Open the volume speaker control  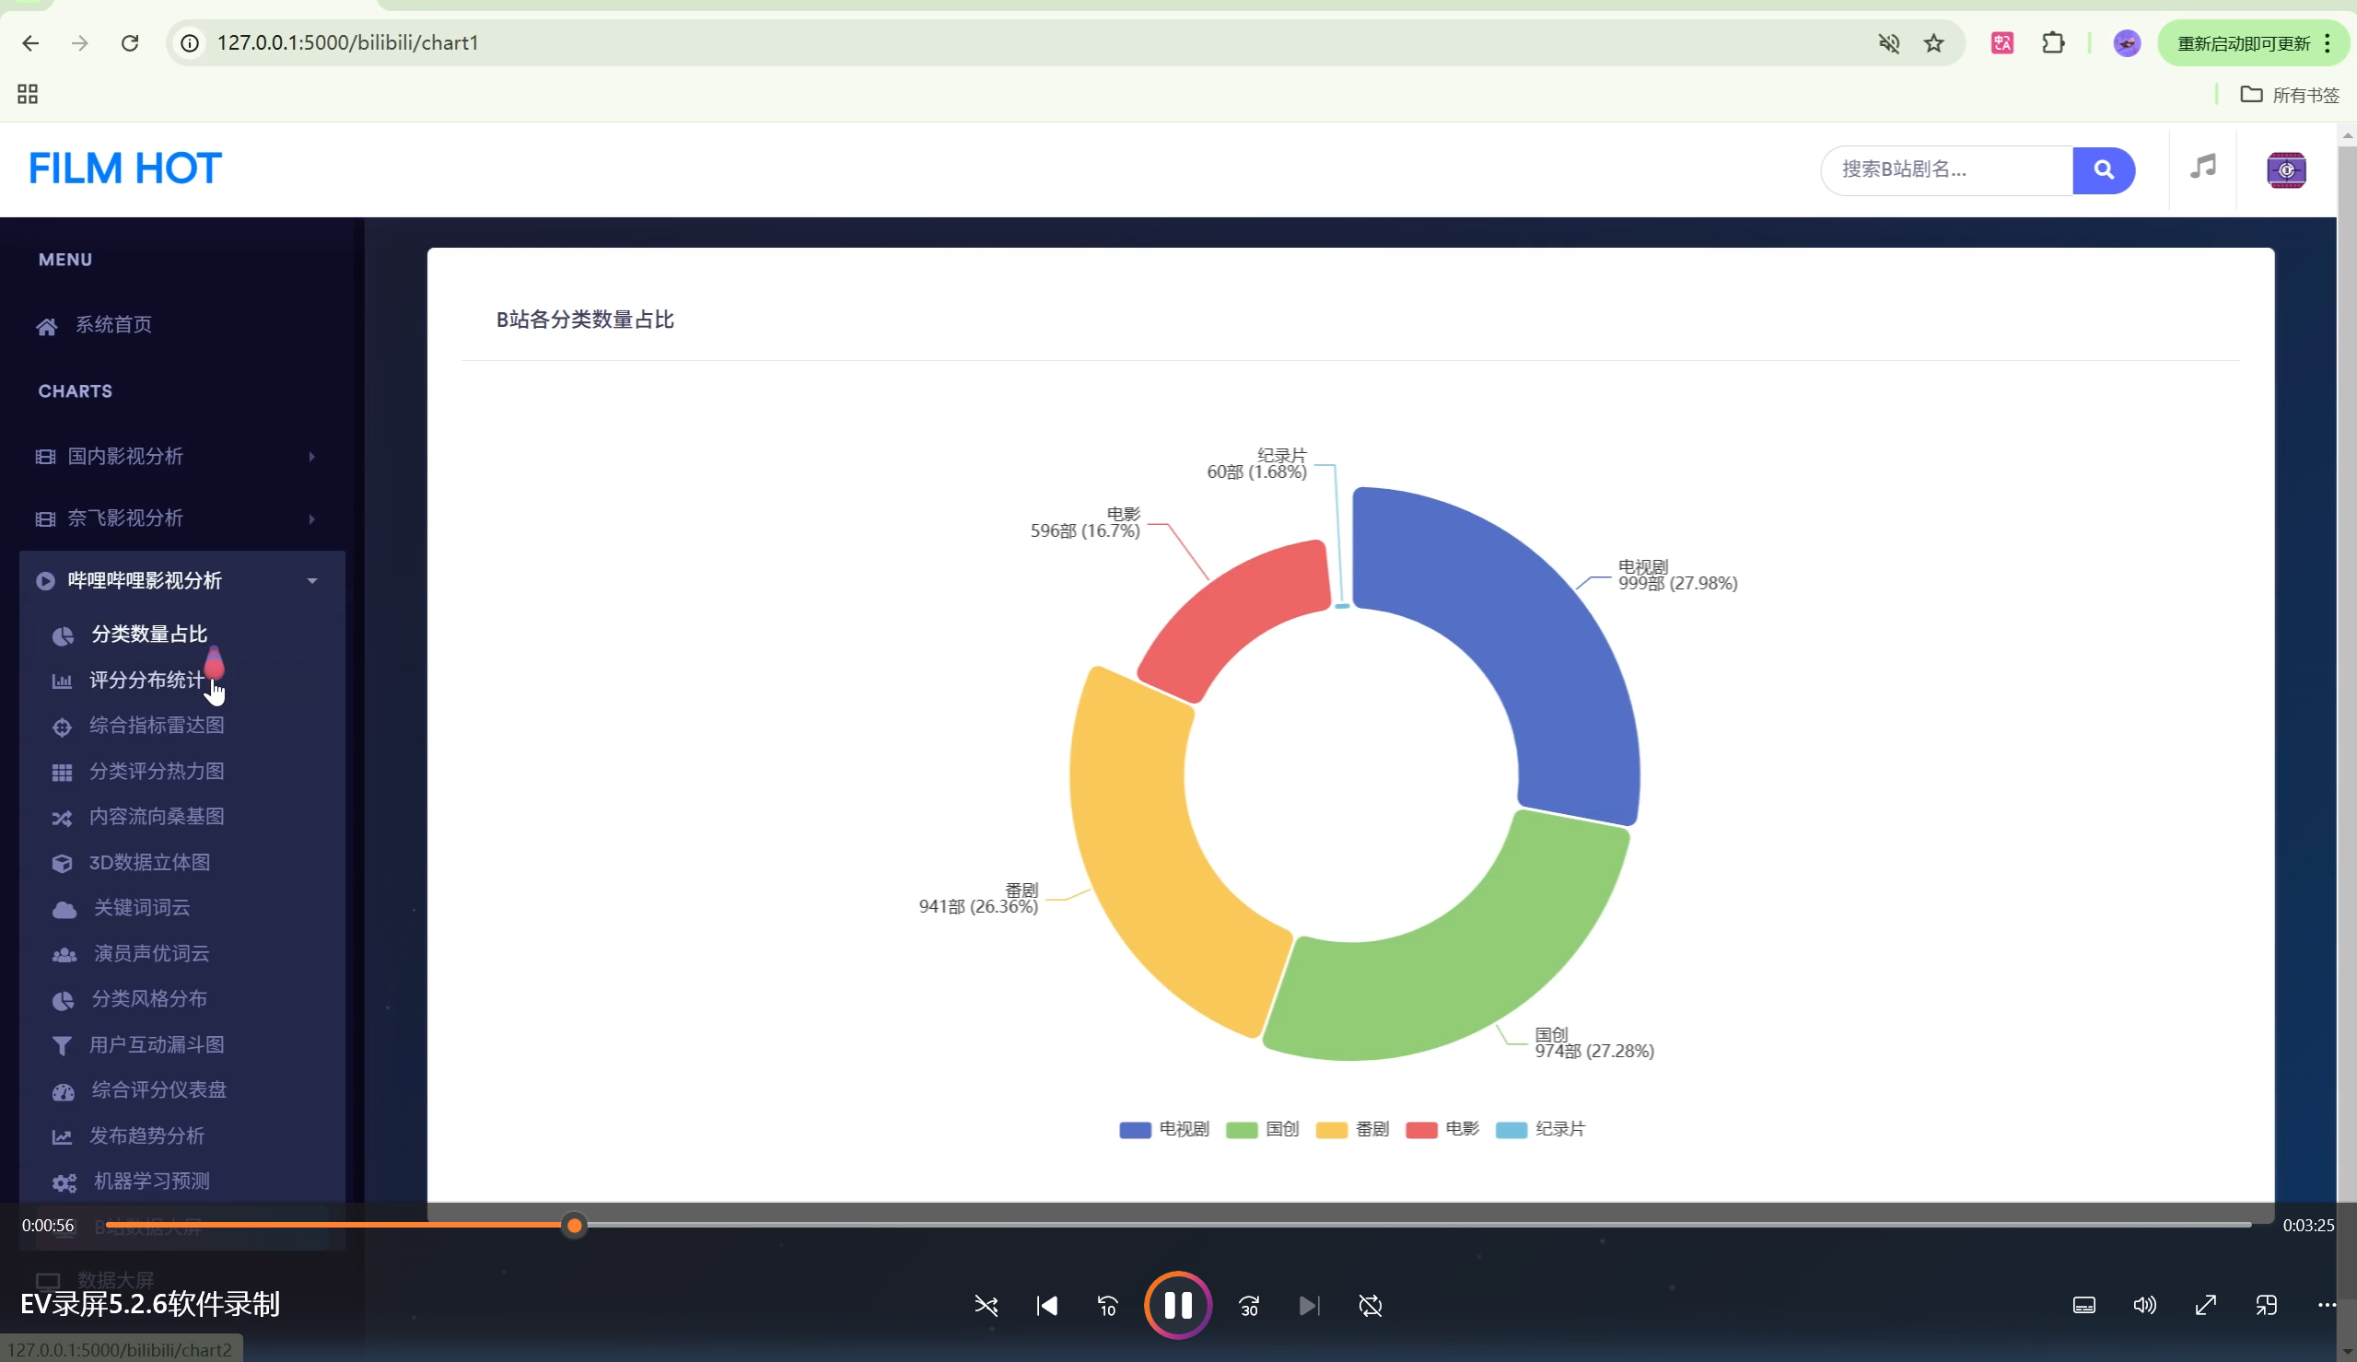[x=2143, y=1305]
